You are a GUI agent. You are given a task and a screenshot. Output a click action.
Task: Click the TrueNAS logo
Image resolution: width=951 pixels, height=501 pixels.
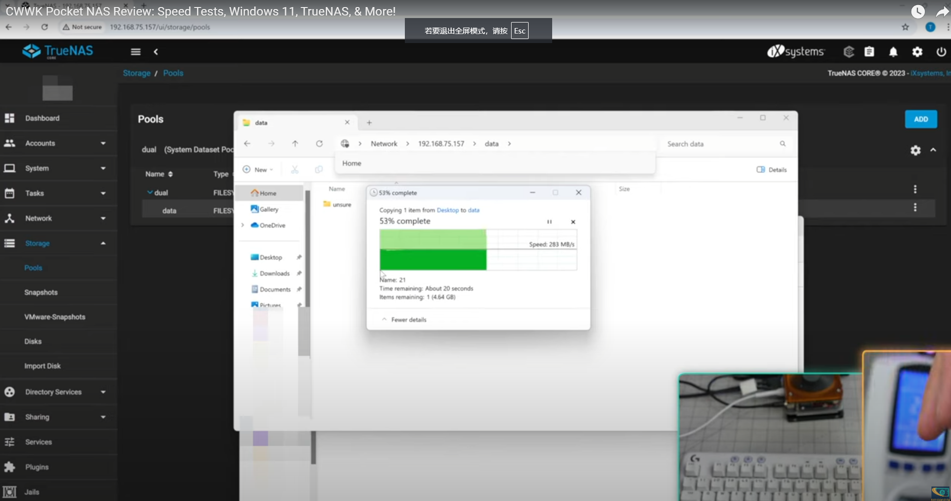(x=58, y=51)
